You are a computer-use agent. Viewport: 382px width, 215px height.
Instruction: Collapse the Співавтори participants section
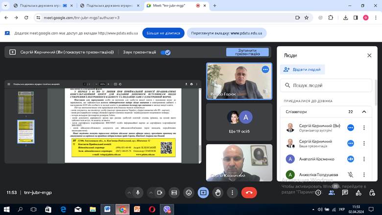(x=363, y=112)
